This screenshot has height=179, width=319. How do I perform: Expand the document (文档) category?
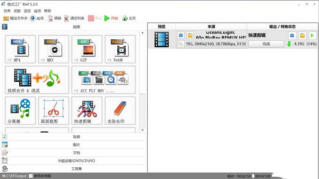tap(74, 153)
